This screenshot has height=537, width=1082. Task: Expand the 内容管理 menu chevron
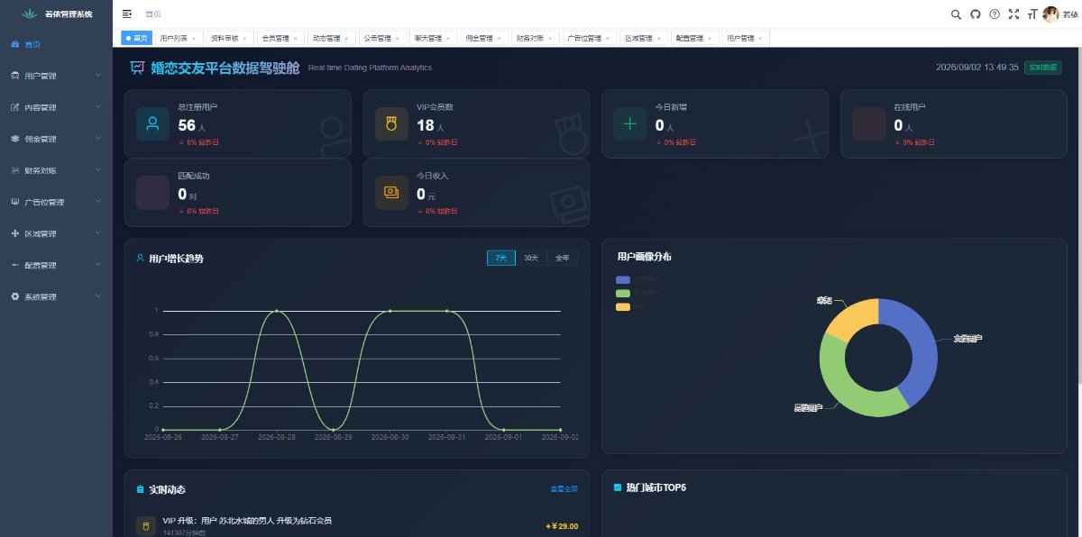point(97,107)
